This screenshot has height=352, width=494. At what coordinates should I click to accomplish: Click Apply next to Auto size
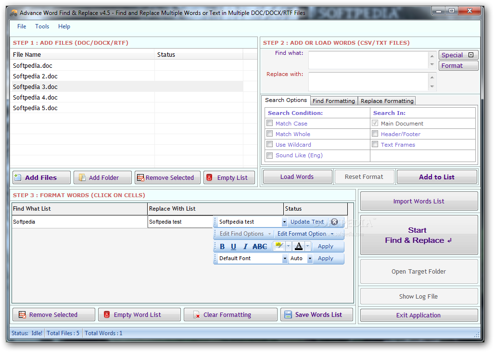[x=326, y=259]
